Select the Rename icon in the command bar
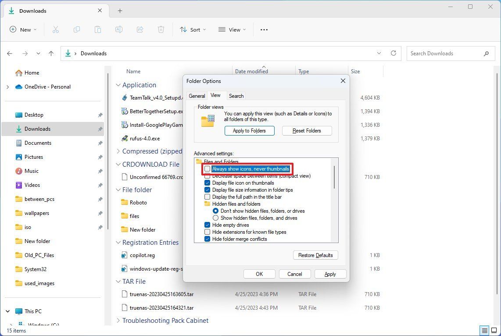The image size is (501, 336). tap(118, 29)
